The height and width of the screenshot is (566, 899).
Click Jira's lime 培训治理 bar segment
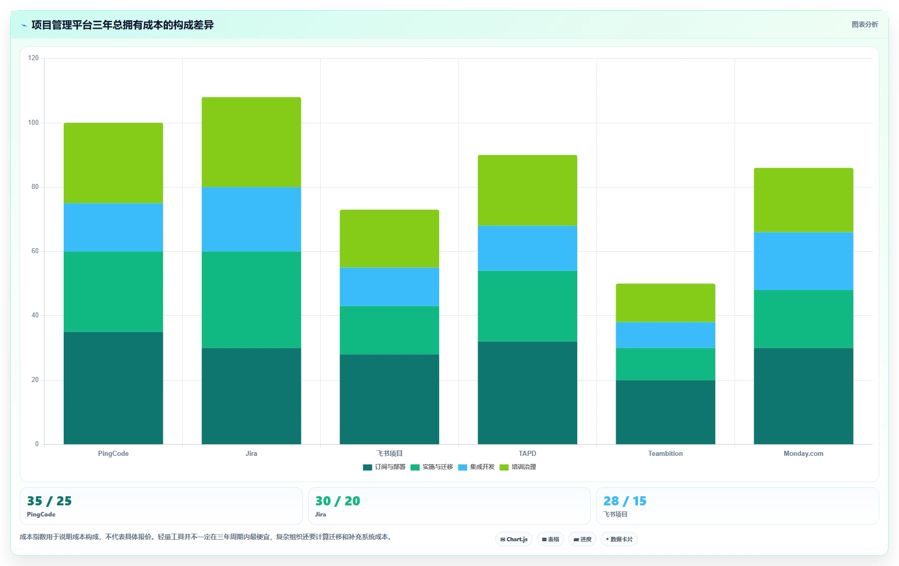coord(251,142)
